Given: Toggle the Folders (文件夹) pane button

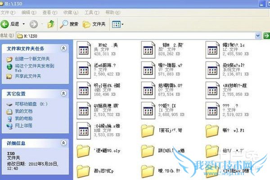Looking at the screenshot, I should (x=94, y=24).
